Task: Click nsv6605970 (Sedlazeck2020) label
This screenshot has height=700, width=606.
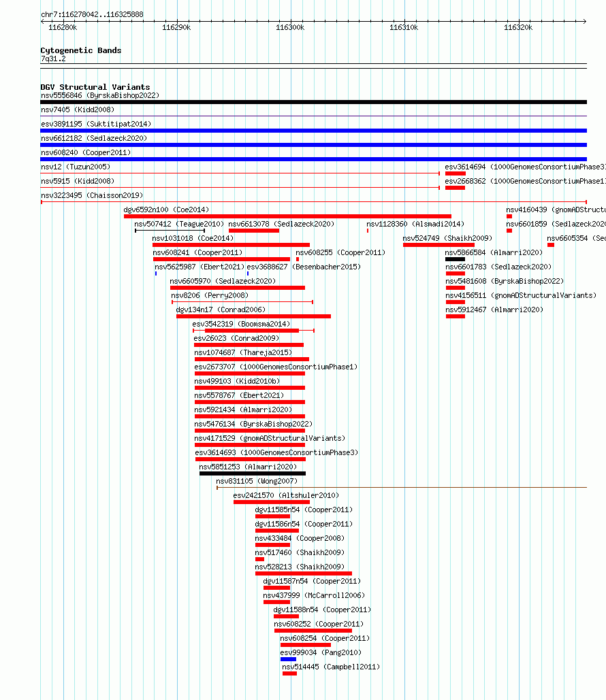Action: tap(223, 281)
